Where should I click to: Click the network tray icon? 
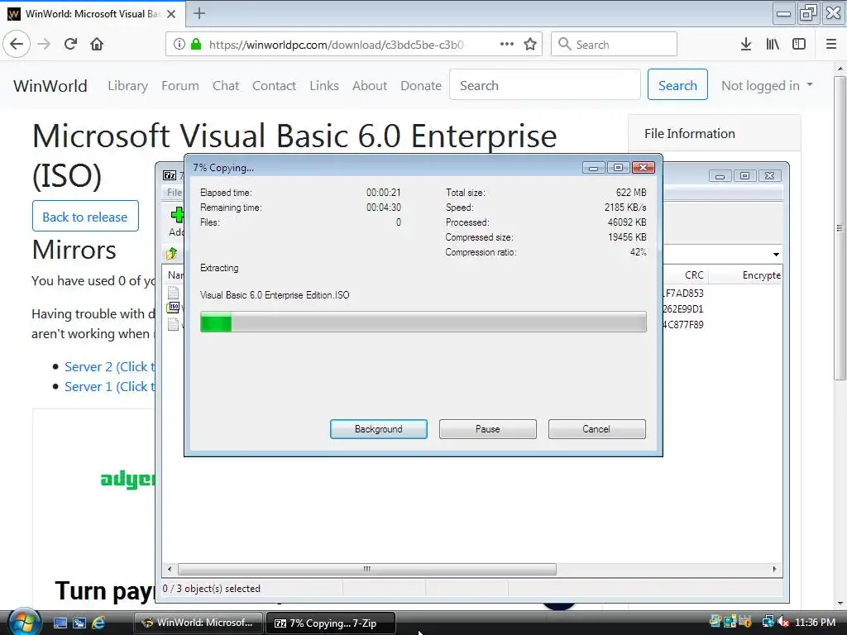[x=767, y=622]
